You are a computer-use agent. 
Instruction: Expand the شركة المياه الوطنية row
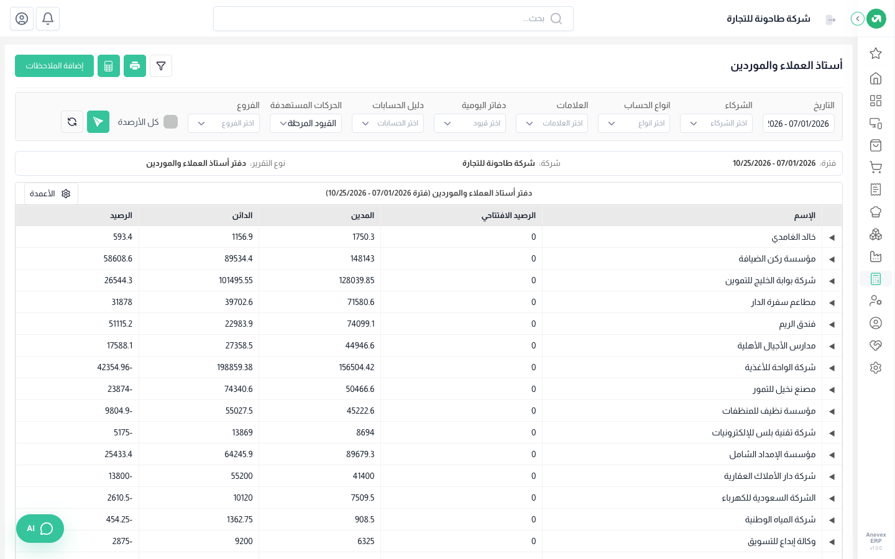click(x=832, y=520)
